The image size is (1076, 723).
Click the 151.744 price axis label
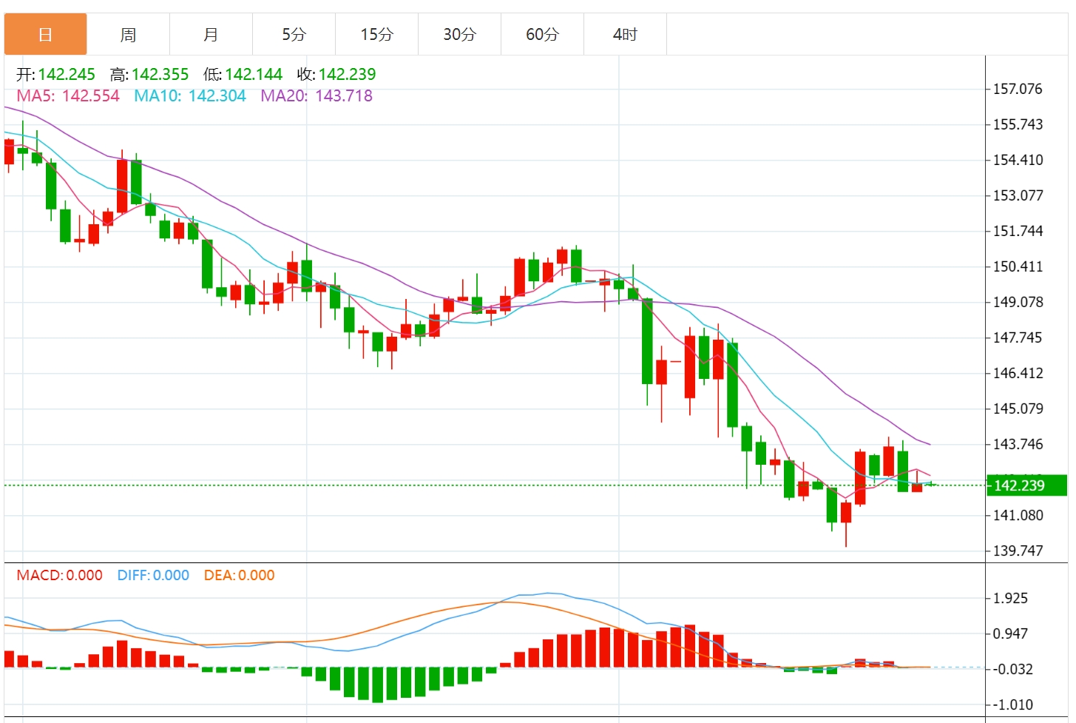click(1018, 231)
